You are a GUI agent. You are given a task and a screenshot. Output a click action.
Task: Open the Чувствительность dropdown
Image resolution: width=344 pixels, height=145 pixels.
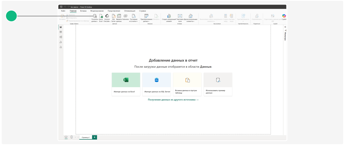(x=243, y=18)
